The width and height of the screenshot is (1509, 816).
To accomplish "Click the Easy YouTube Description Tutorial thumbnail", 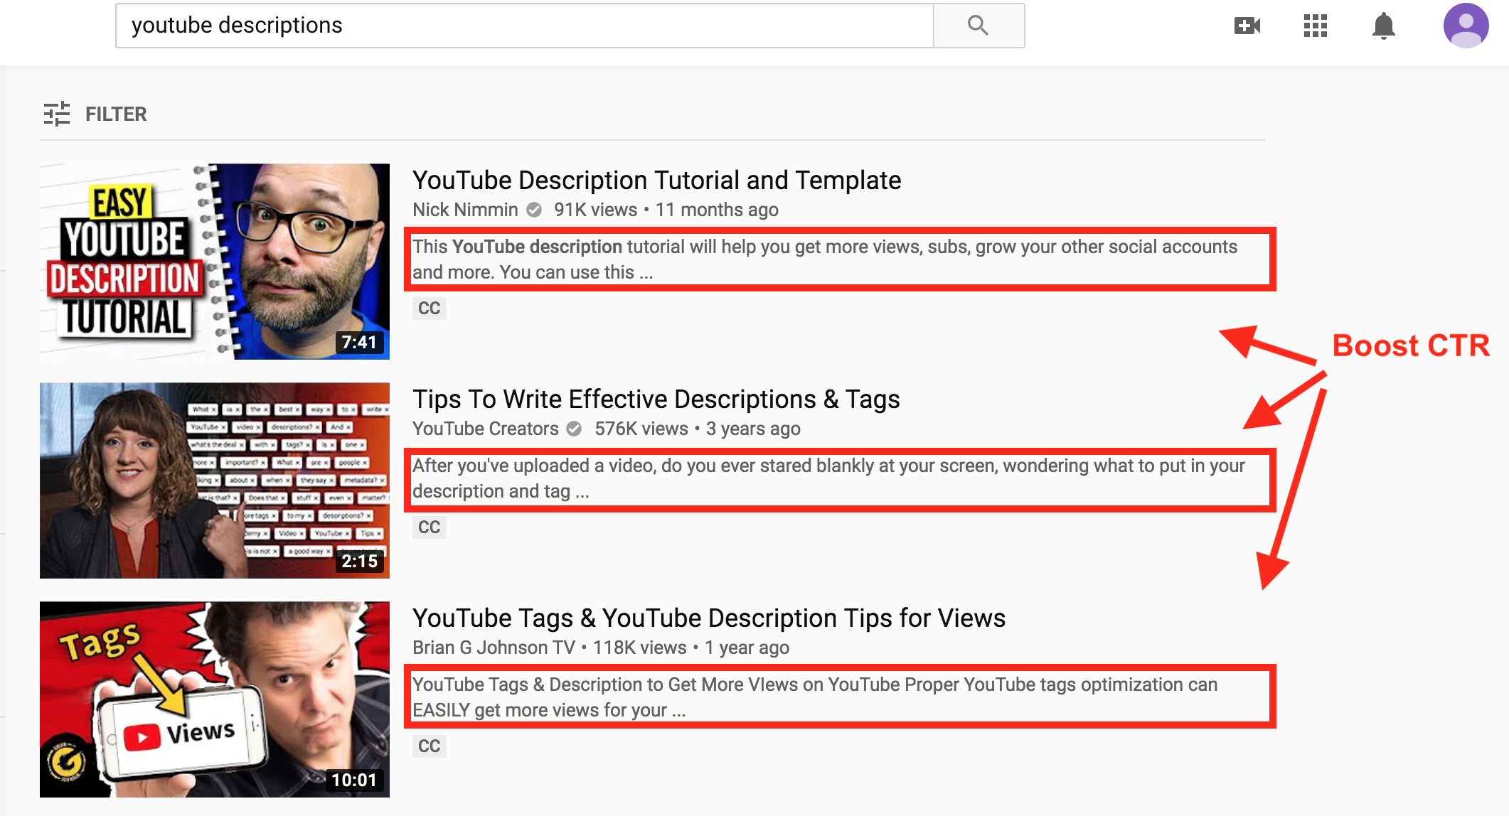I will [215, 262].
